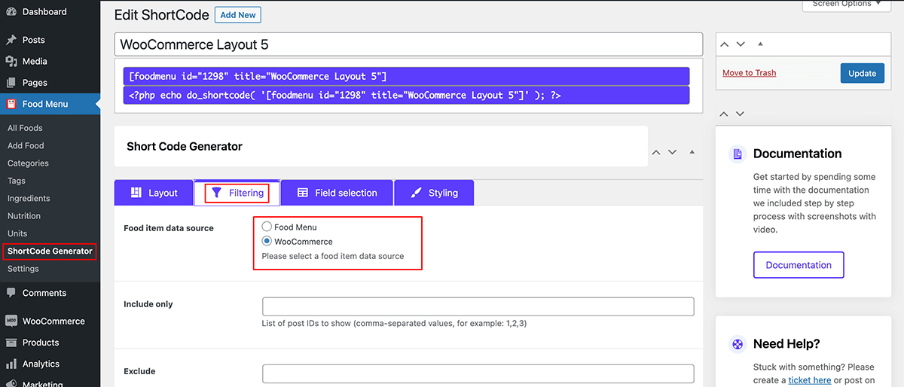The width and height of the screenshot is (904, 387).
Task: Open Ingredients submenu item
Action: 29,198
